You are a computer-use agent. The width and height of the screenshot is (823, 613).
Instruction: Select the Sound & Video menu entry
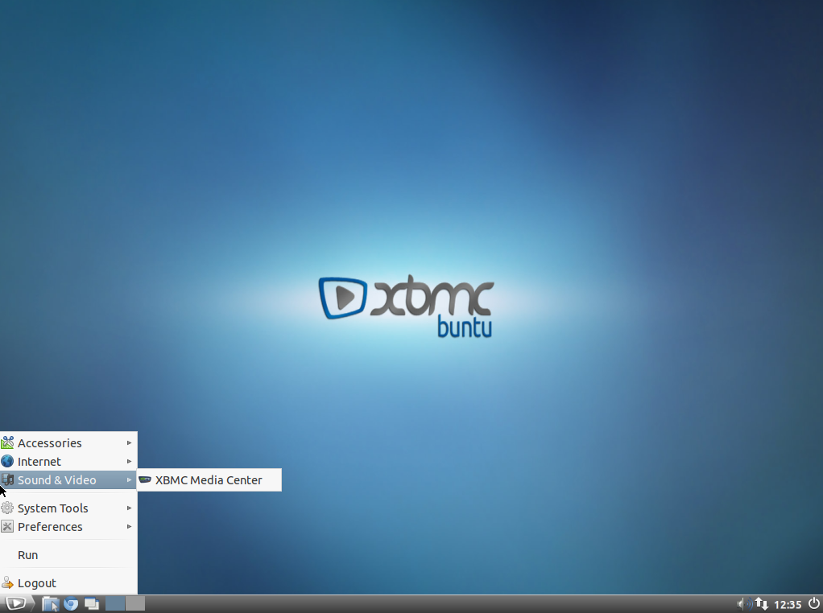[56, 479]
